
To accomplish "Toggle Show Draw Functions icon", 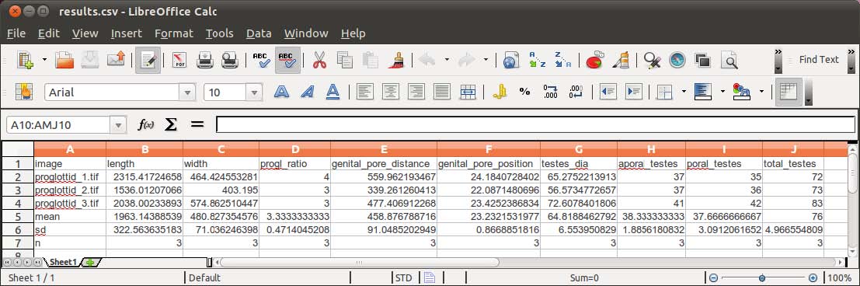I will (620, 59).
